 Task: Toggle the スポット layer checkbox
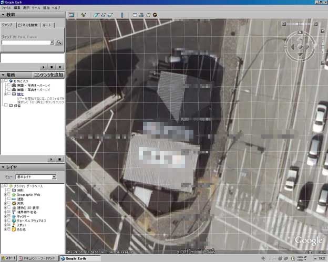click(9, 225)
